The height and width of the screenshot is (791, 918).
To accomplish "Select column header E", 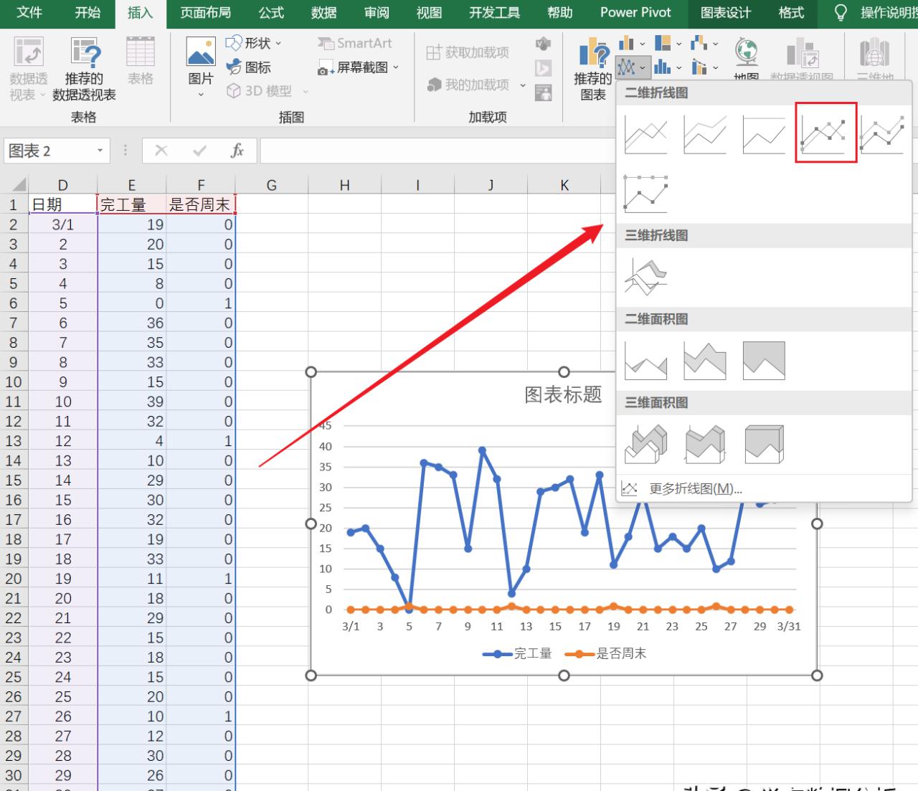I will pyautogui.click(x=132, y=185).
